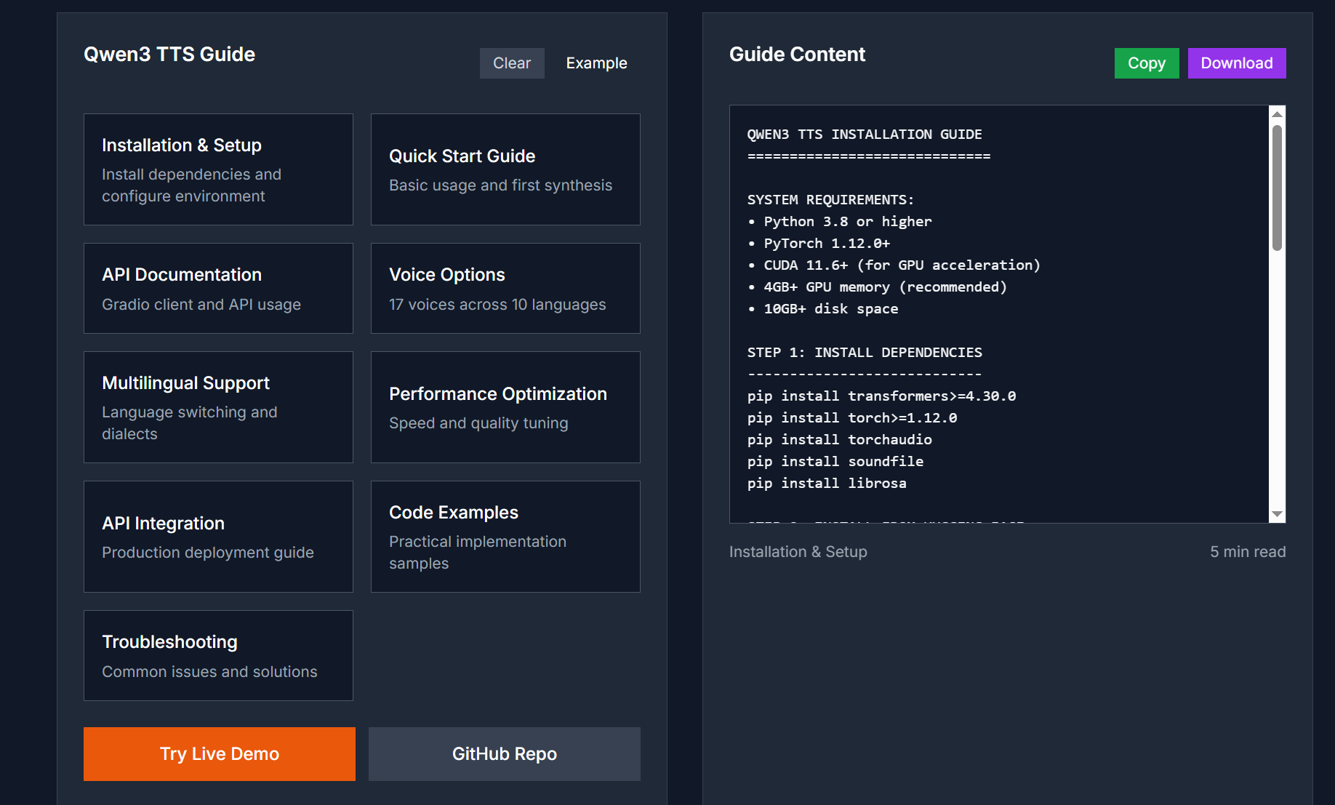Screen dimensions: 1335x805
Task: Select the API Integration topic
Action: coord(218,537)
